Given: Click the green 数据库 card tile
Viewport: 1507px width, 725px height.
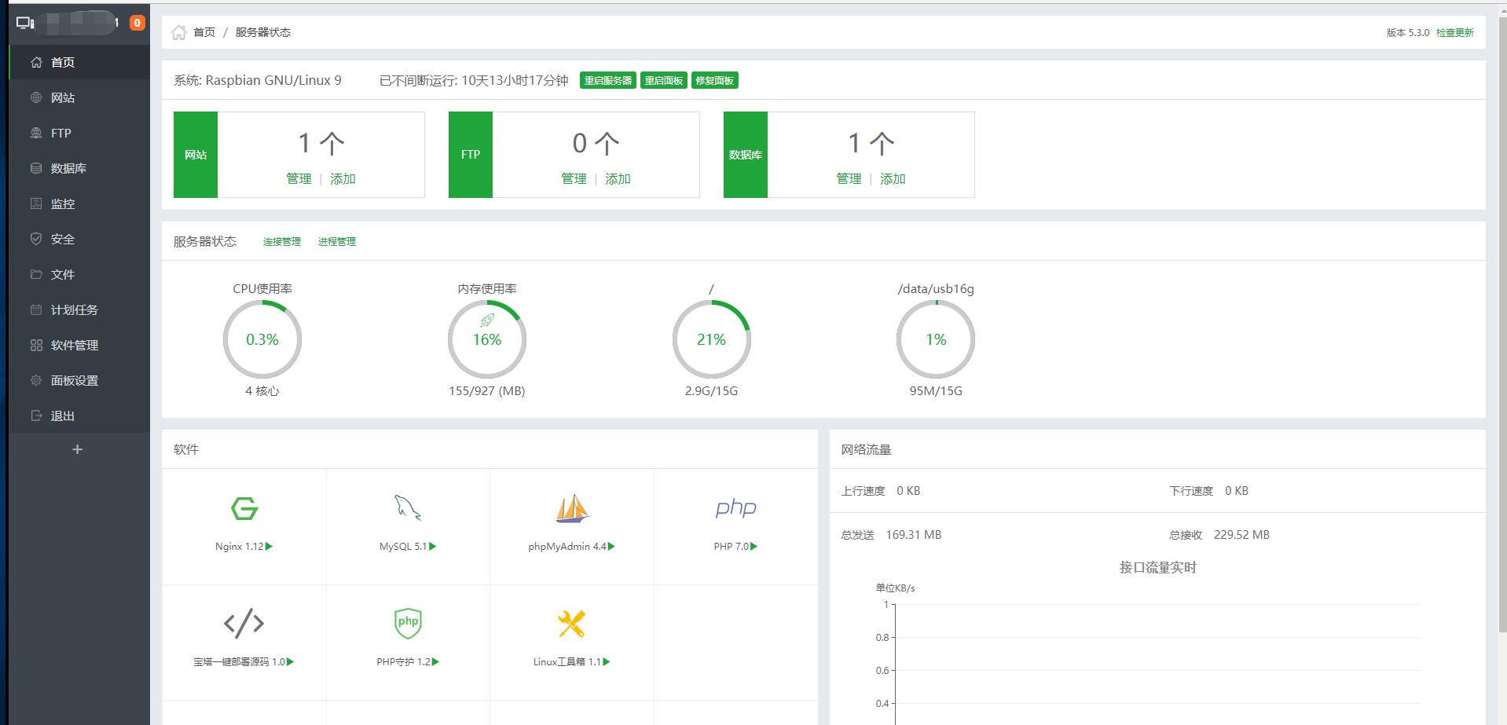Looking at the screenshot, I should pyautogui.click(x=746, y=155).
